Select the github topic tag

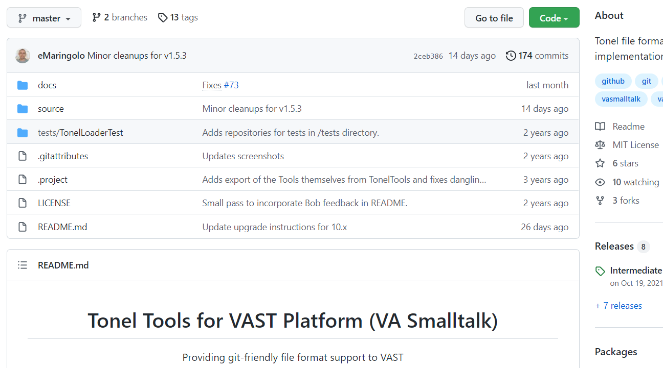click(x=613, y=81)
